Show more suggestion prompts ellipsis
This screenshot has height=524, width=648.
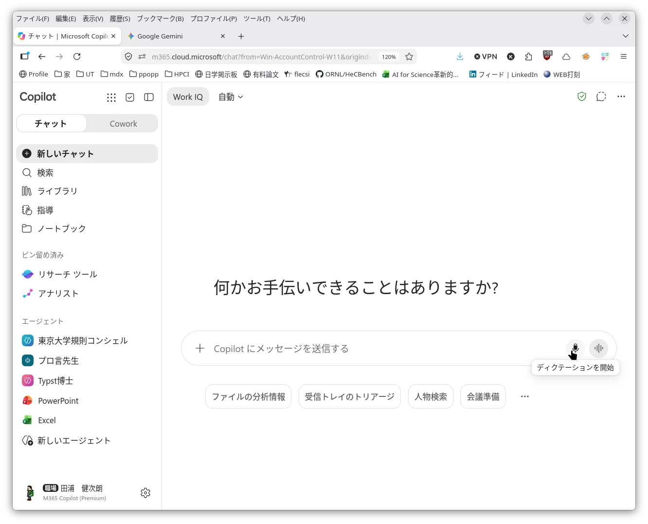pyautogui.click(x=524, y=396)
